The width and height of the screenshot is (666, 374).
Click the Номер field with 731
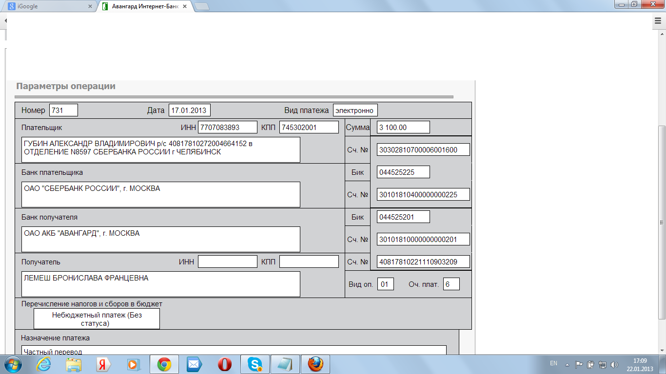(x=63, y=110)
